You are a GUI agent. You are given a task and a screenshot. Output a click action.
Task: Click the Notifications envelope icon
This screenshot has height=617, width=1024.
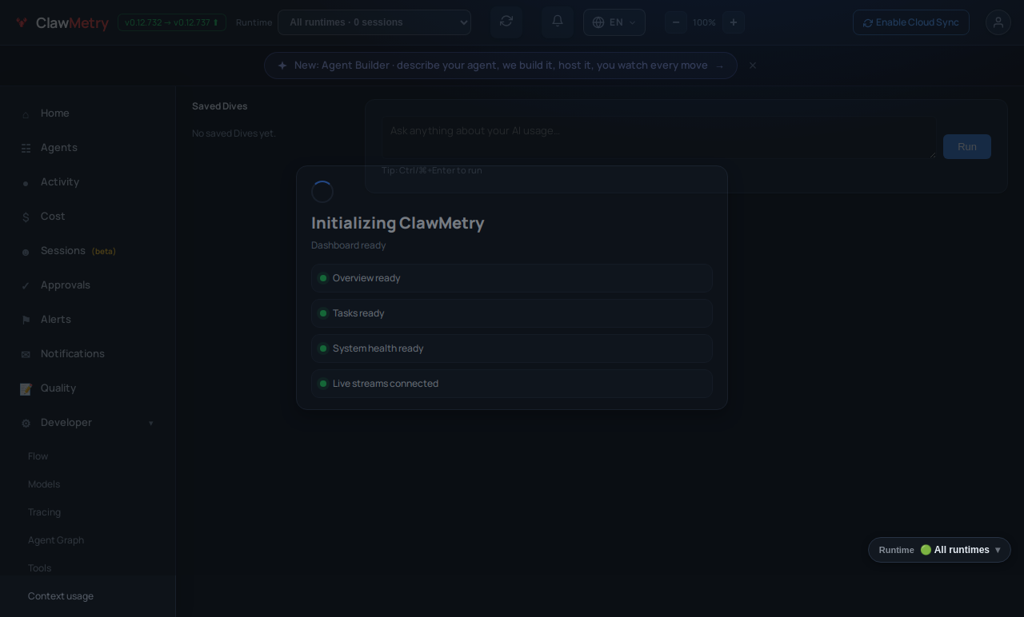click(26, 355)
